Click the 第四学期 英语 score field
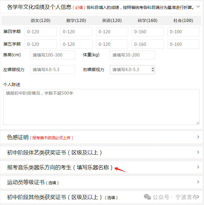 112,32
